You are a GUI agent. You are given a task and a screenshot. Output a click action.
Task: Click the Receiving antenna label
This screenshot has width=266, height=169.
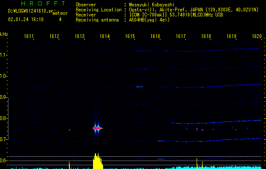coord(97,20)
